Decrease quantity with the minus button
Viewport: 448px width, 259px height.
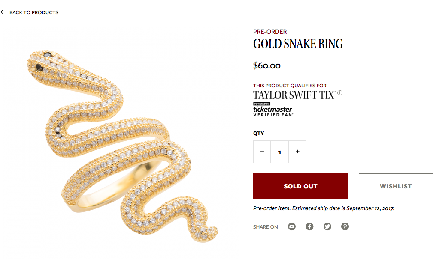(262, 152)
